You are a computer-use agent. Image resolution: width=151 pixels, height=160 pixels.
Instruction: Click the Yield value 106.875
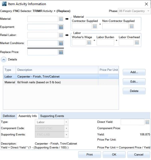point(145,134)
